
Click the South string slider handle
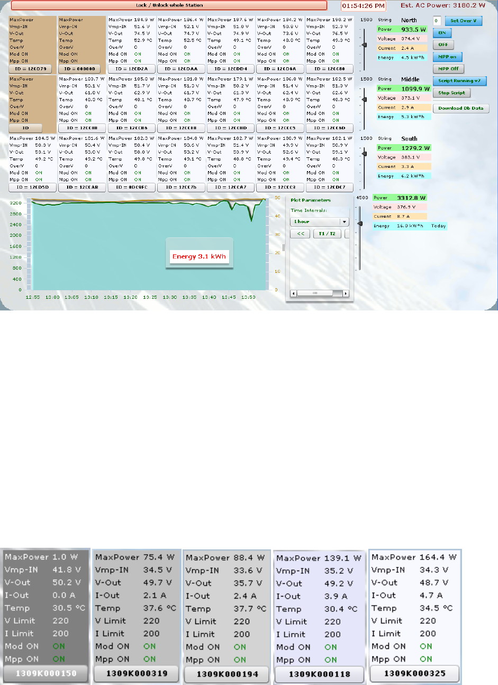(x=364, y=155)
